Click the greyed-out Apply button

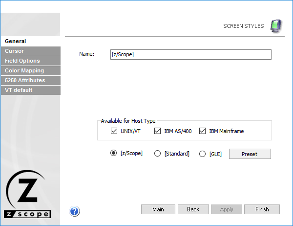(x=227, y=209)
